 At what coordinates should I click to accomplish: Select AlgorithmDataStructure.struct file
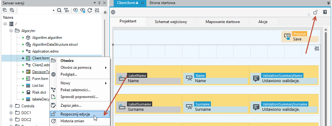55,44
